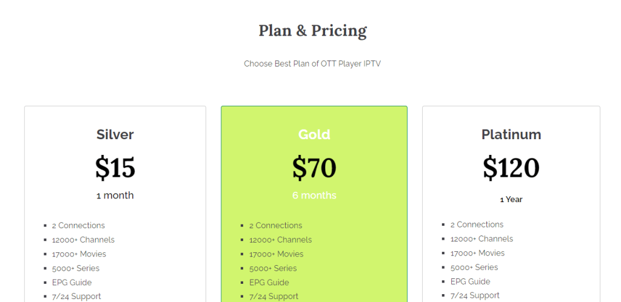This screenshot has height=302, width=621.
Task: Click '17000+ Movies' in the Gold plan
Action: point(276,254)
